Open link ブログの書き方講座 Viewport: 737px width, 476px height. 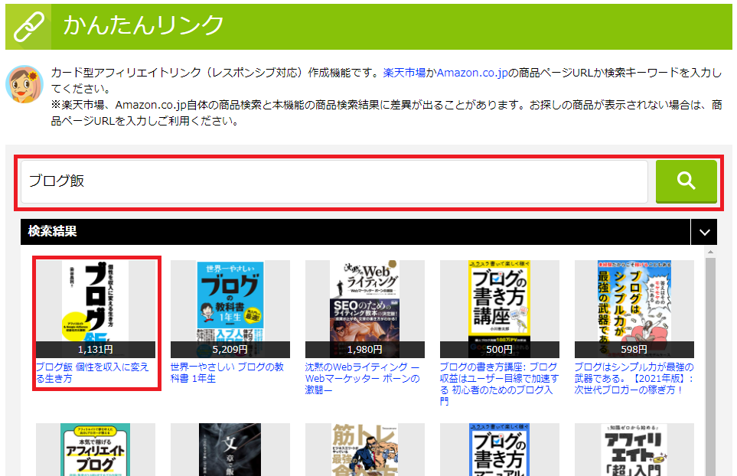tap(499, 384)
